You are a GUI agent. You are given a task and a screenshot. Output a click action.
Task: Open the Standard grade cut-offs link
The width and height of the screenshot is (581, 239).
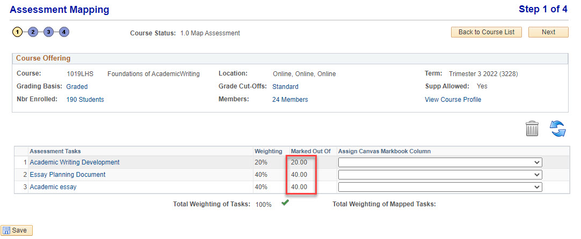285,86
